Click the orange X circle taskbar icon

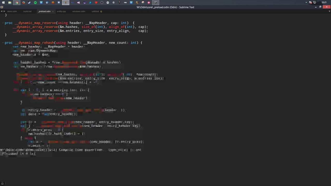click(x=53, y=3)
